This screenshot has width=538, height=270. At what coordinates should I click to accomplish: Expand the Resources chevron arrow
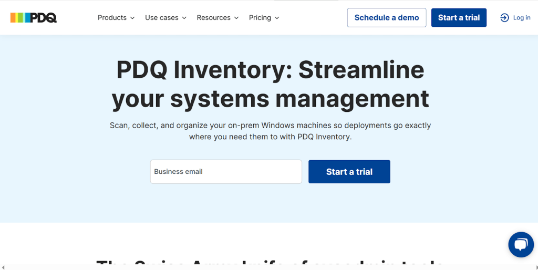(236, 18)
